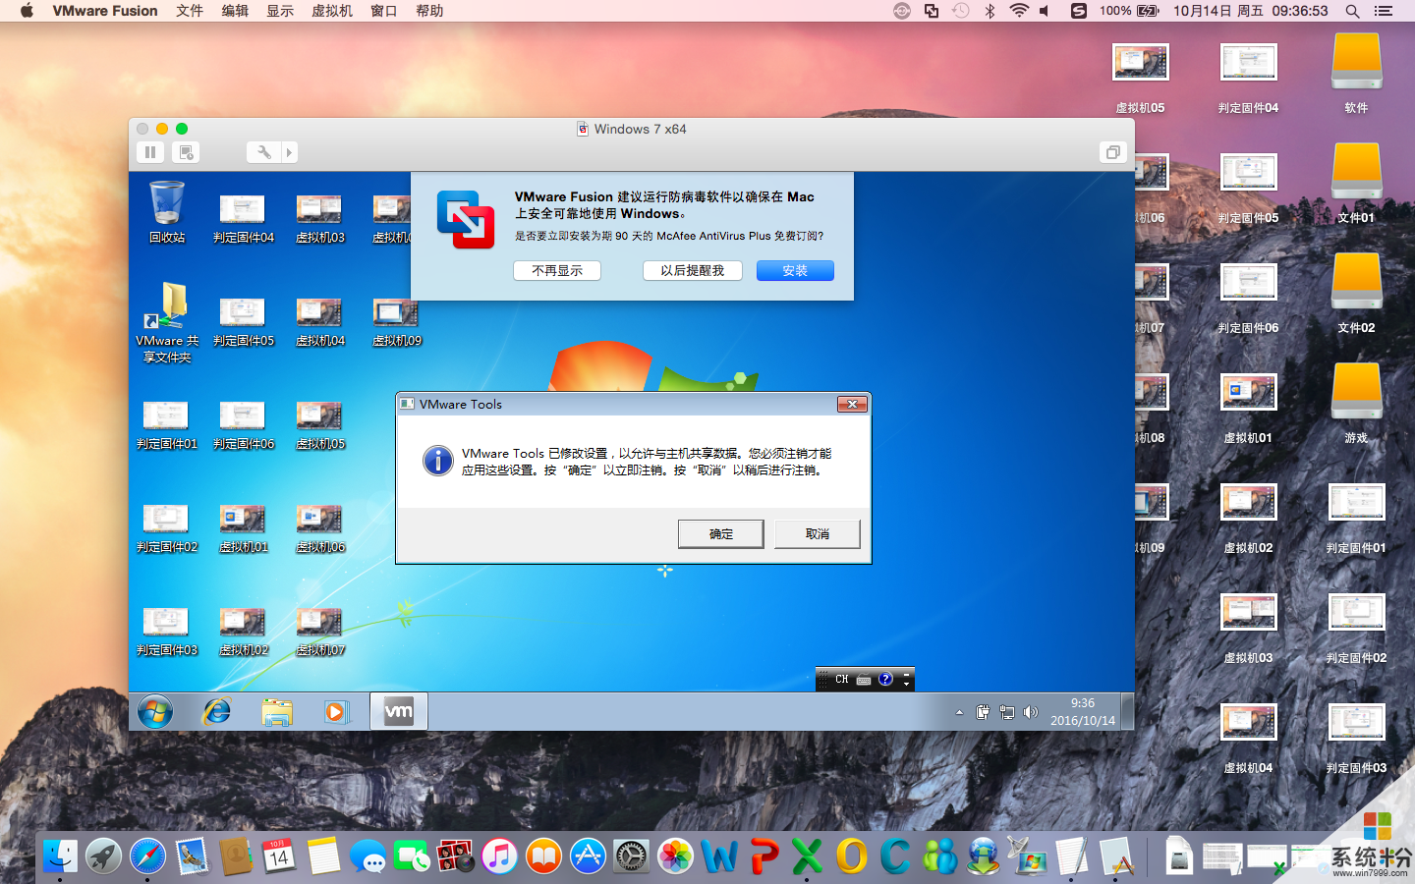Open Messages from the Dock
This screenshot has height=884, width=1415.
point(368,856)
